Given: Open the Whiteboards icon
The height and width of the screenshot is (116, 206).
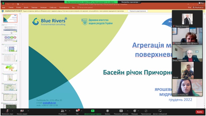Looking at the screenshot, I should tap(160, 111).
